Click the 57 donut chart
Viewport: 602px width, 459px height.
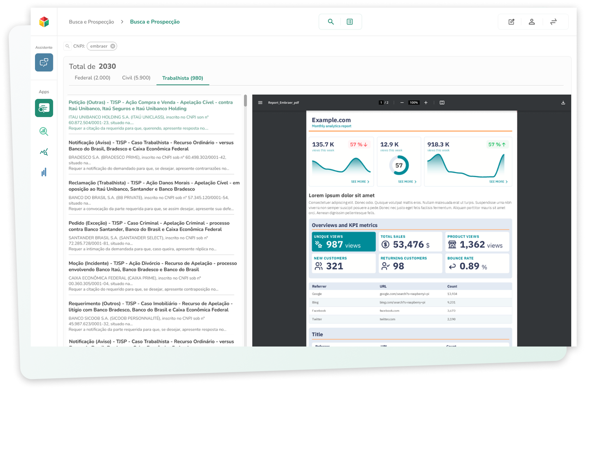pyautogui.click(x=399, y=165)
